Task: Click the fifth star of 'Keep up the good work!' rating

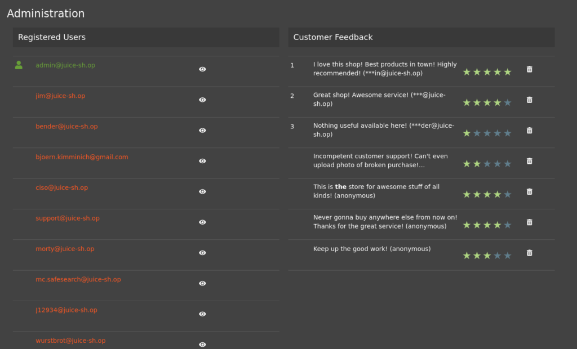Action: point(508,256)
